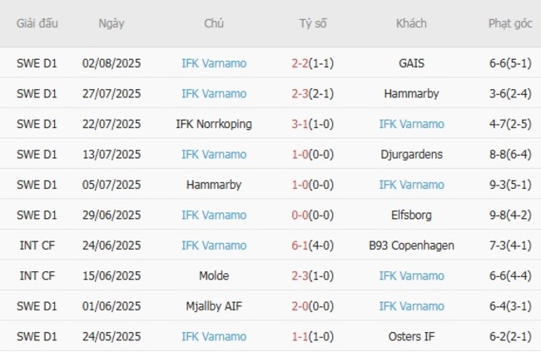Click the IFK Norrkoping home team
The image size is (541, 352).
(214, 124)
